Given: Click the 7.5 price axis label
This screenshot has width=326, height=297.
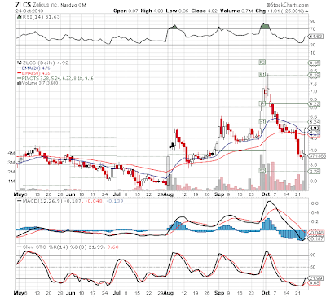Looking at the screenshot, I should 313,84.
